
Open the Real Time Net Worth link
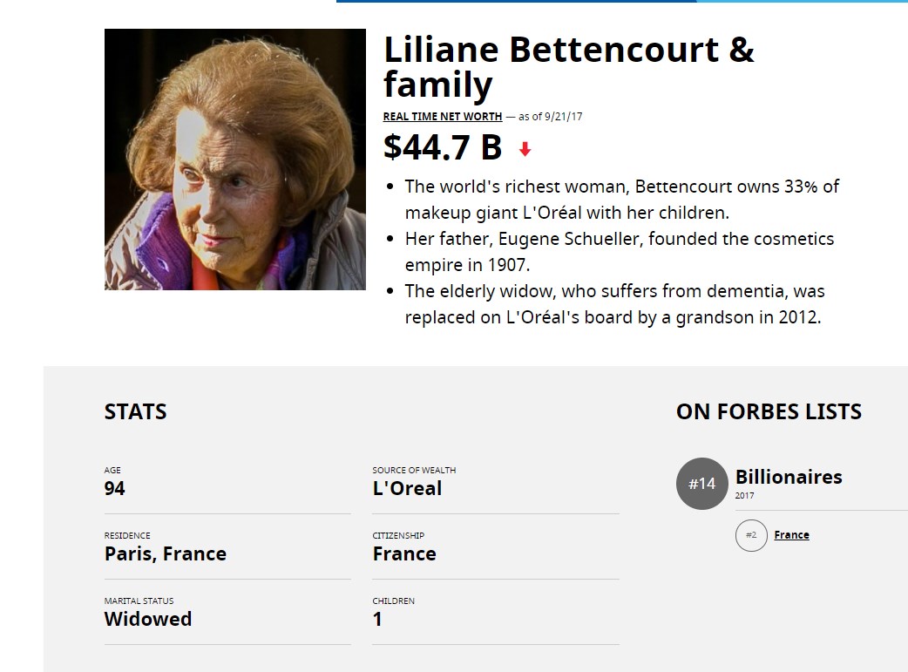[443, 117]
